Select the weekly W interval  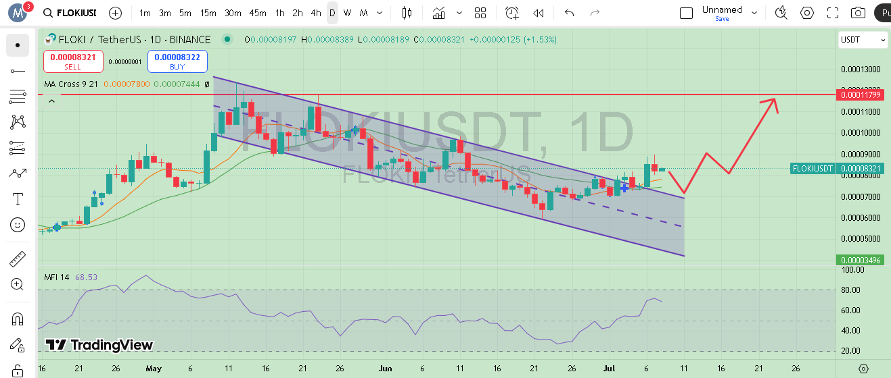(x=347, y=13)
